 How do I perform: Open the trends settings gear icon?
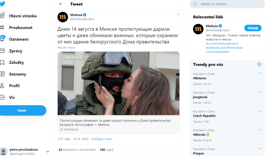(x=259, y=64)
